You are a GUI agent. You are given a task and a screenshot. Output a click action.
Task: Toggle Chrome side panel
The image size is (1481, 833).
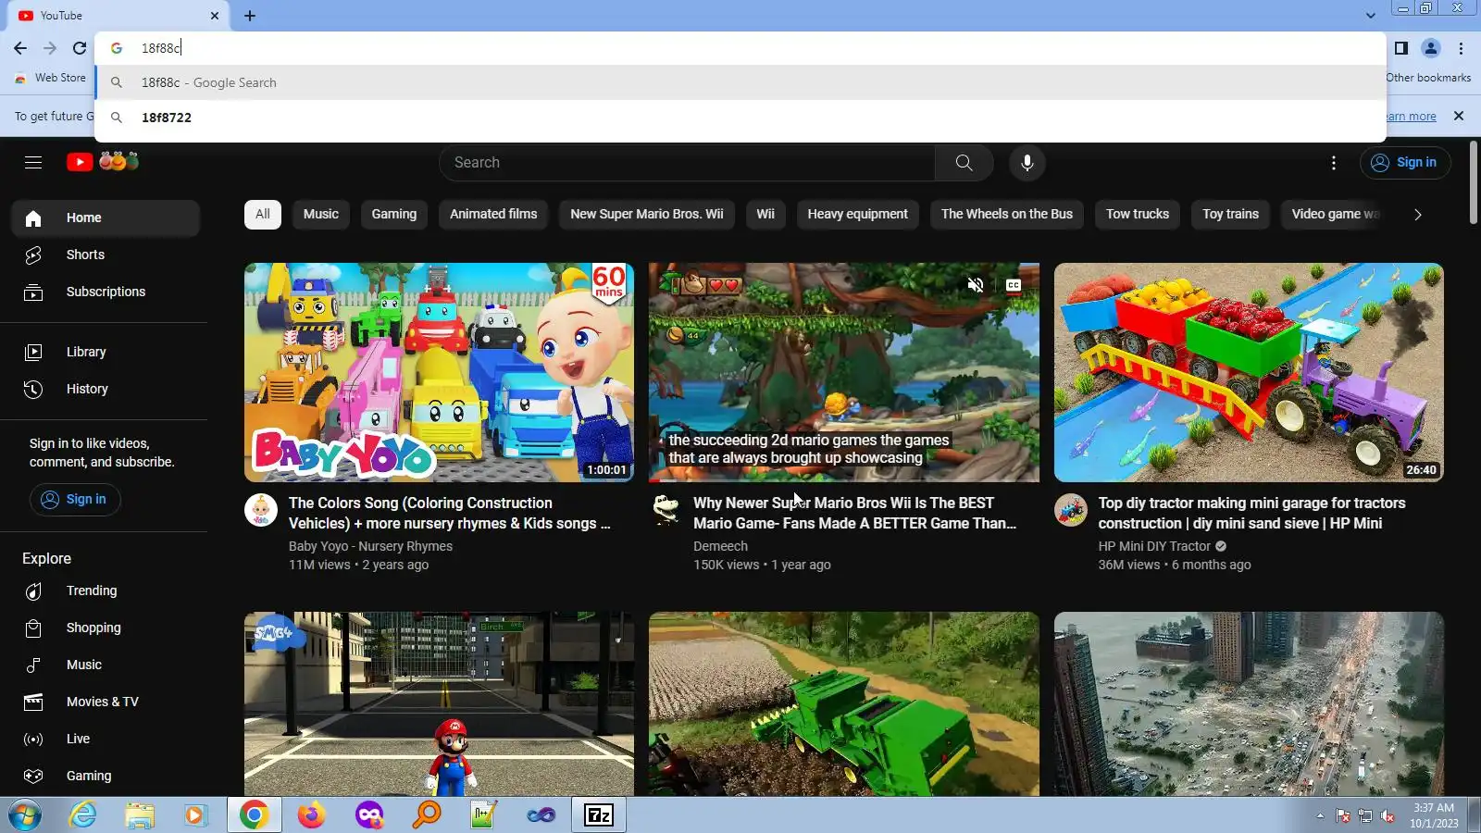pyautogui.click(x=1401, y=48)
